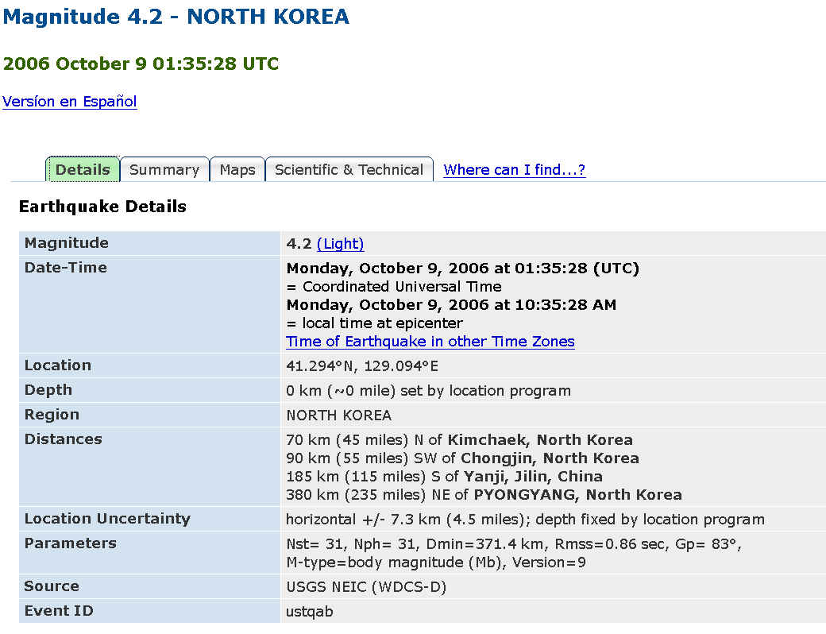Screen dimensions: 826x634
Task: Click the Event ID value ustqab
Action: pyautogui.click(x=309, y=612)
